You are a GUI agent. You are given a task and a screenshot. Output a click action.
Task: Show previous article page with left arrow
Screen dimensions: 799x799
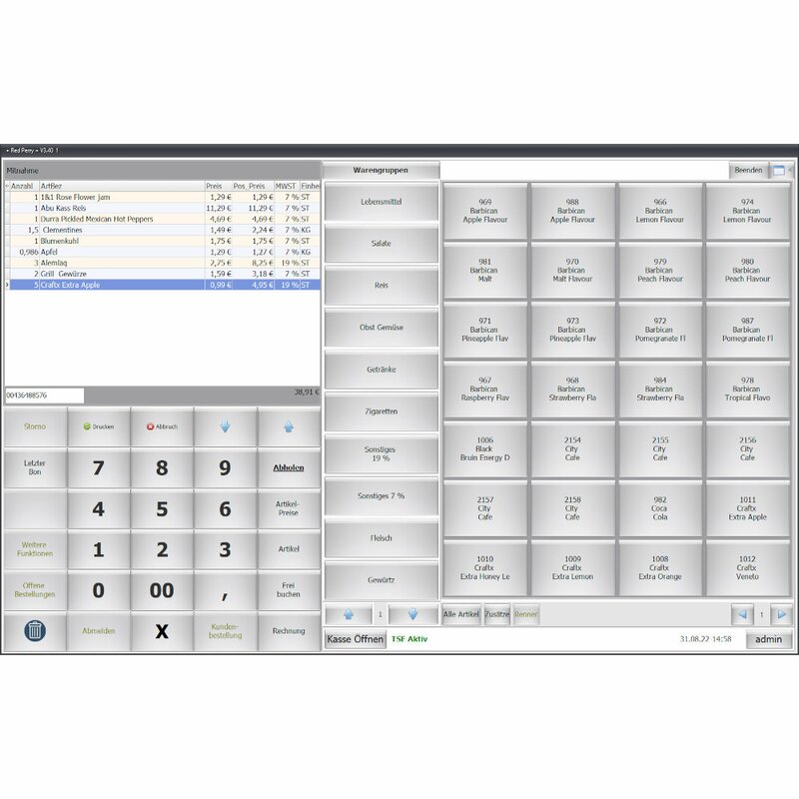(742, 614)
